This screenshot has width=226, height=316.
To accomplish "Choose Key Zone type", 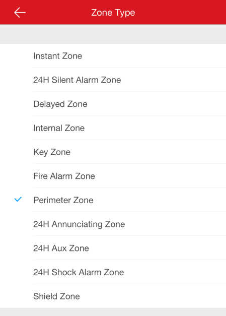I will tap(113, 152).
